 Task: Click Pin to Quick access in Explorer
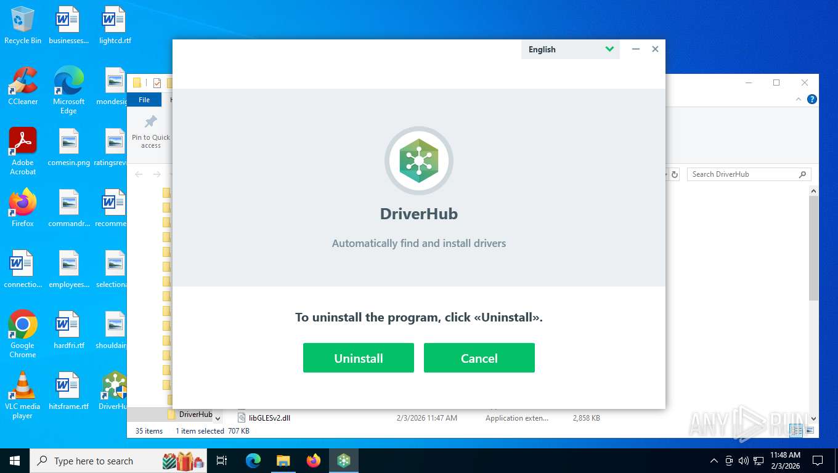point(150,132)
